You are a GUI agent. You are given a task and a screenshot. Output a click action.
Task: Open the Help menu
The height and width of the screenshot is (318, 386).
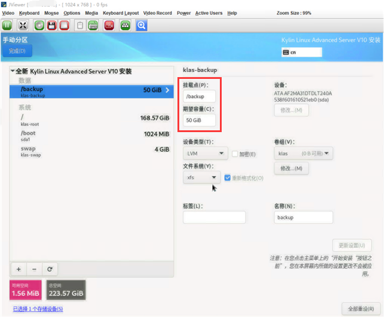[x=232, y=13]
